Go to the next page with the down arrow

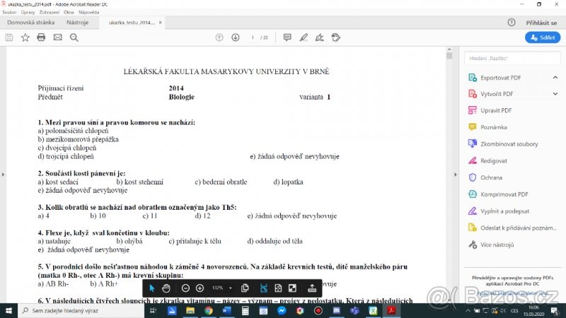coord(236,37)
